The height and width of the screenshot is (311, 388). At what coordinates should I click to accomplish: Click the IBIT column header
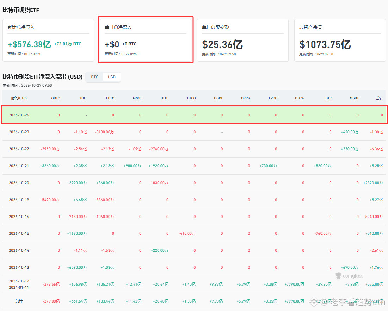point(84,98)
